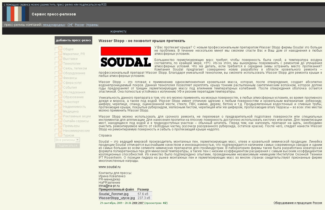Open the Оборудование category link in sidebar

(74, 73)
